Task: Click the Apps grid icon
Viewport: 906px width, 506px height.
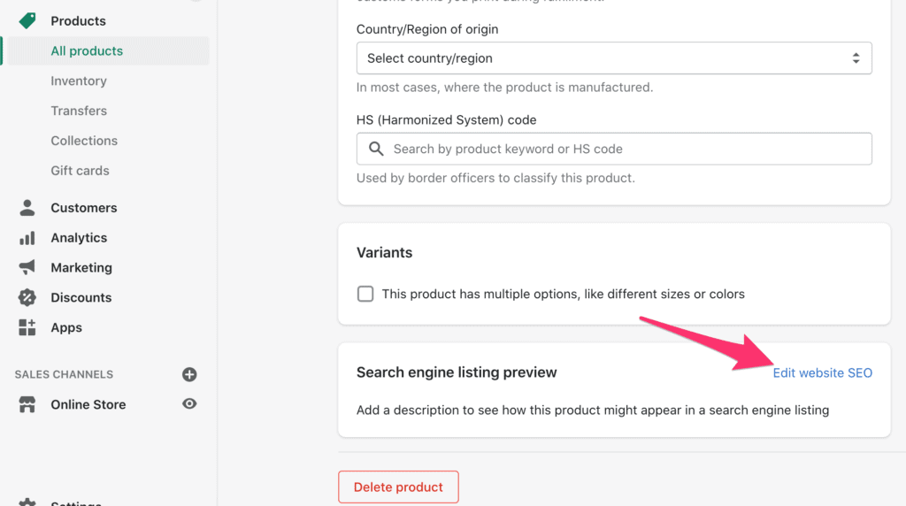Action: 27,327
